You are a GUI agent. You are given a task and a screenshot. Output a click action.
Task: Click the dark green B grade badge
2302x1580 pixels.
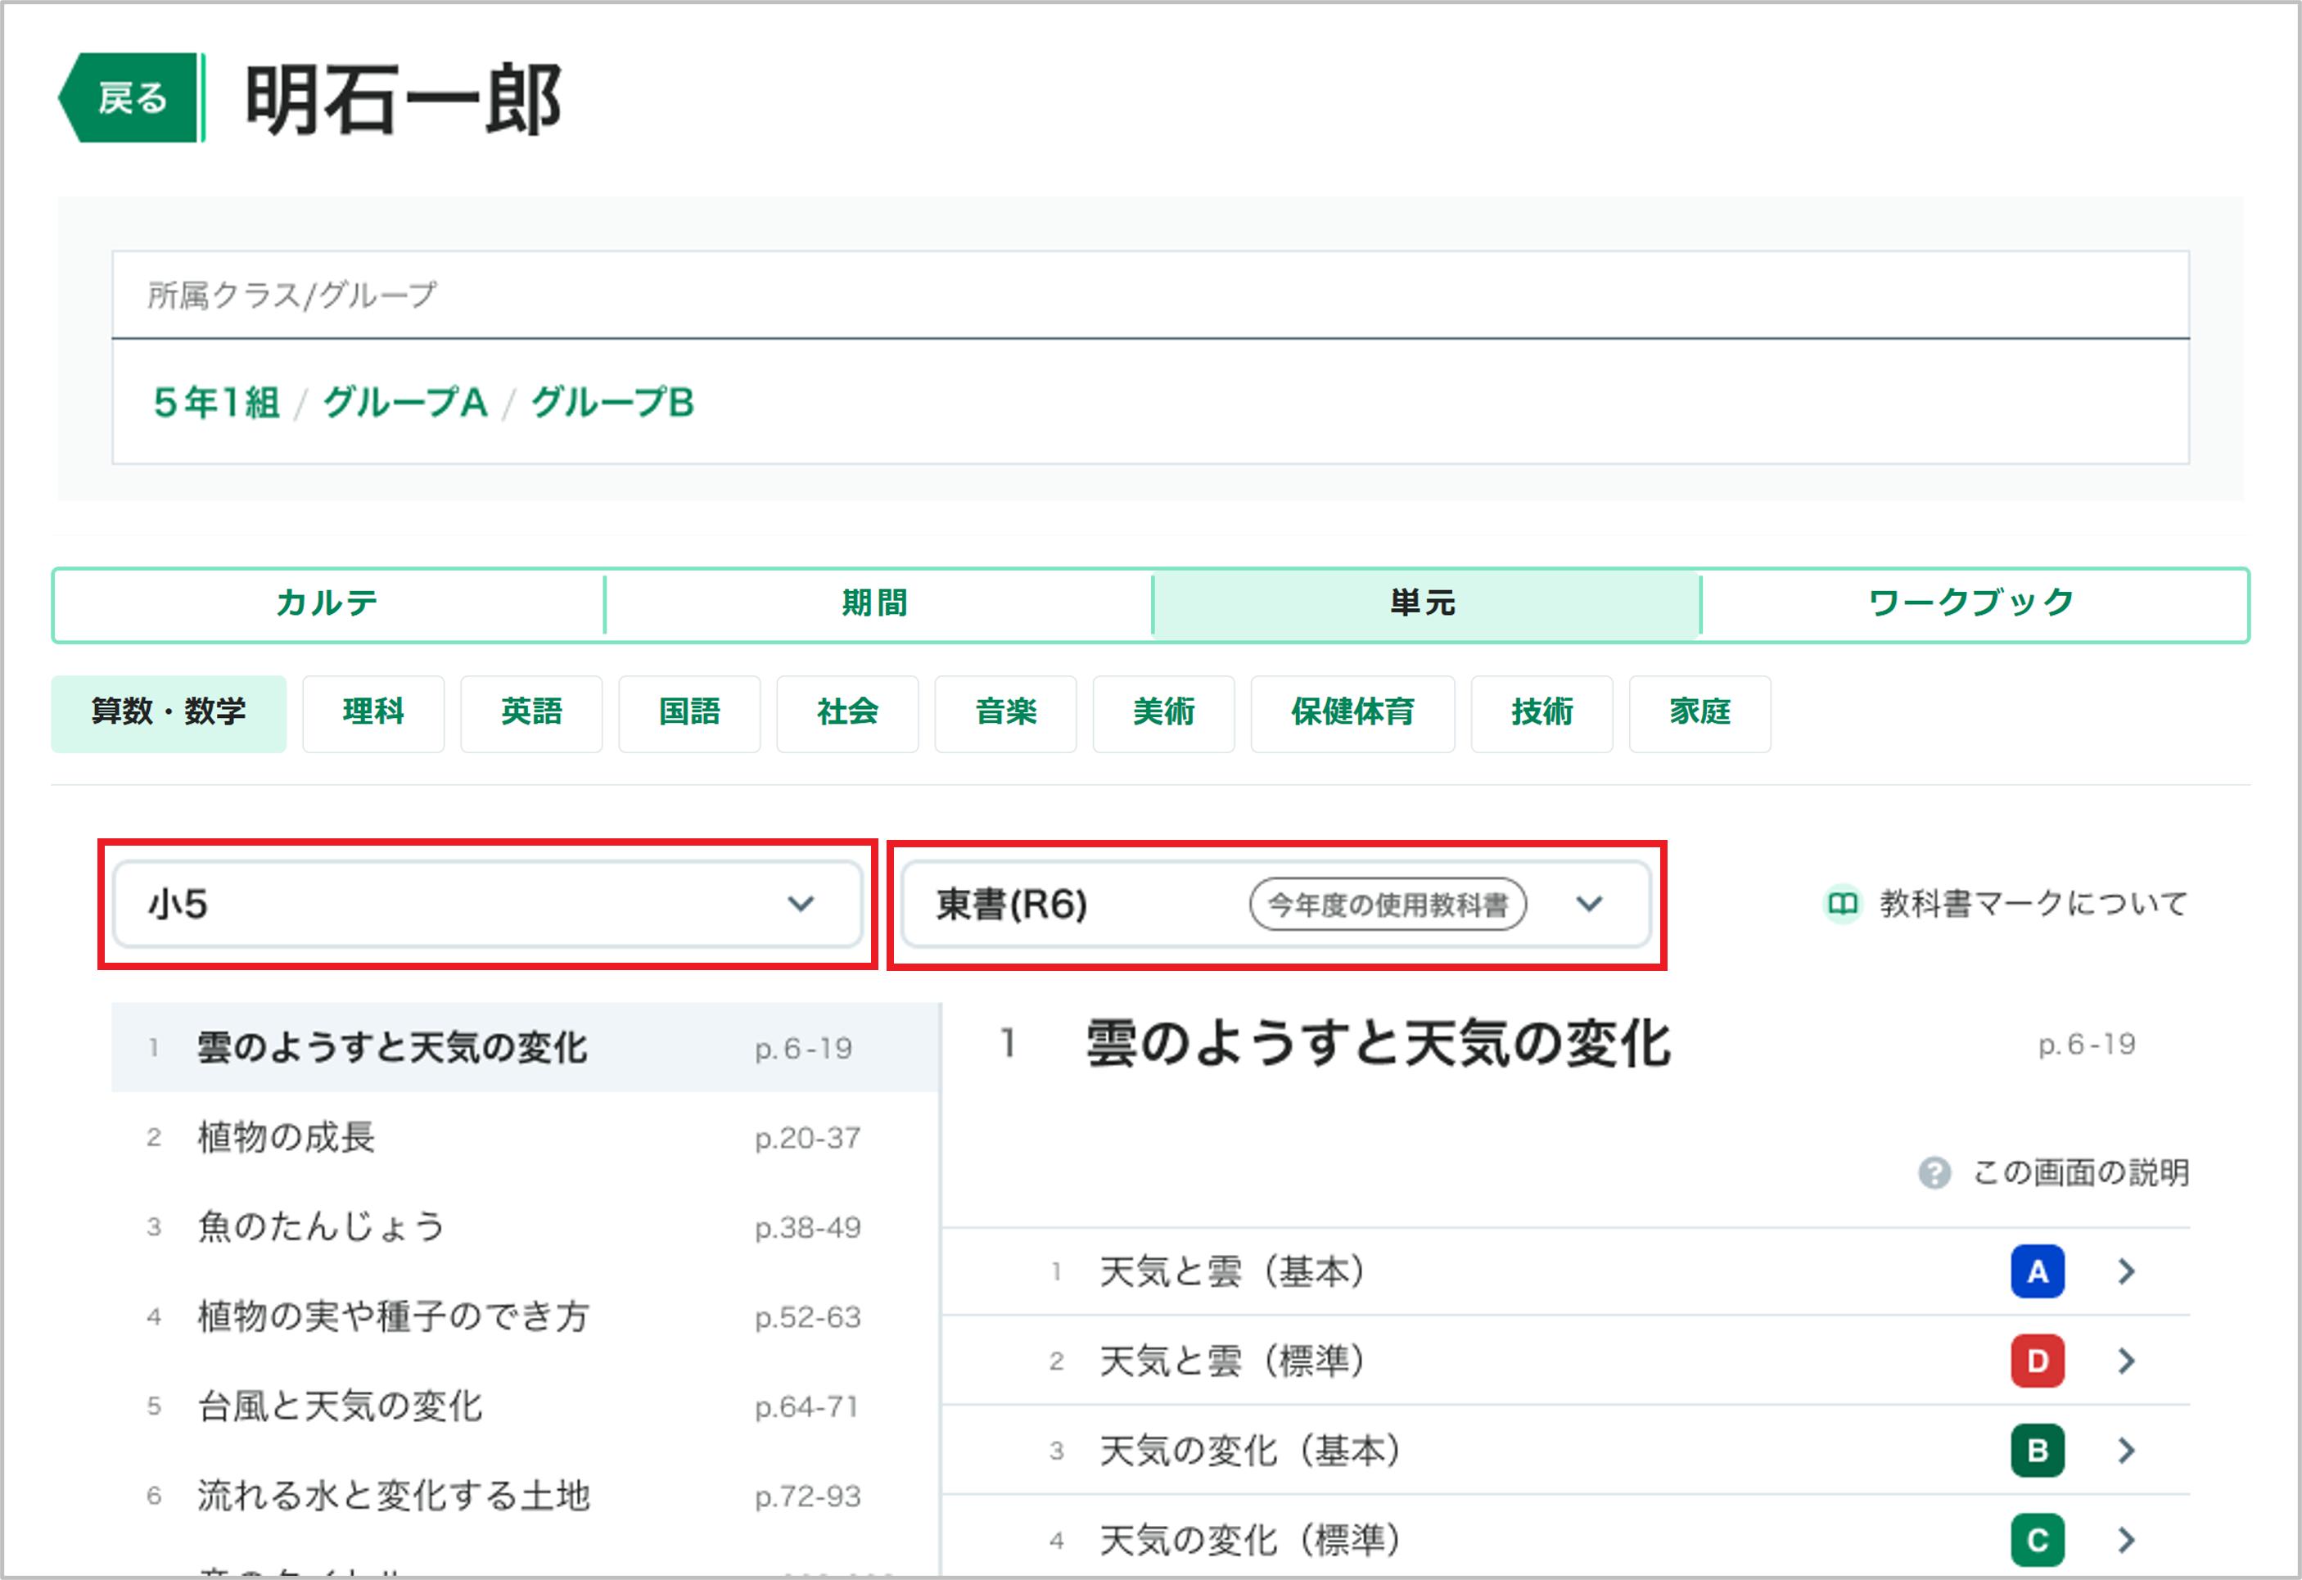click(x=2038, y=1451)
